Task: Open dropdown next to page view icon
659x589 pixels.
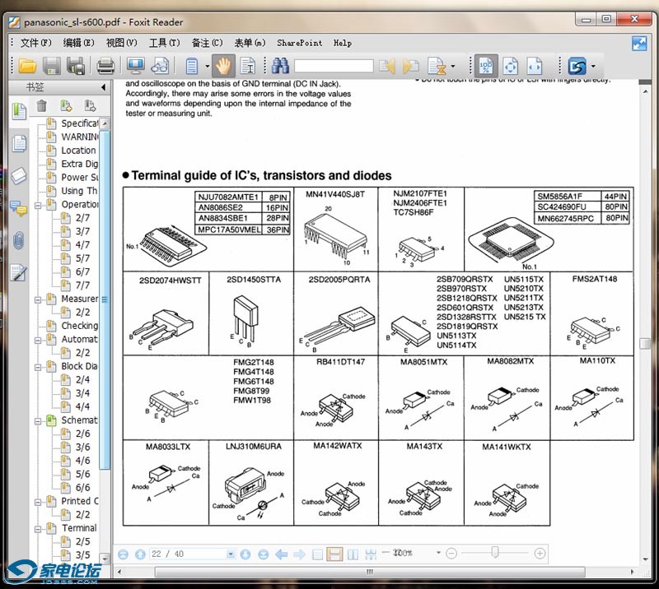Action: (x=208, y=67)
